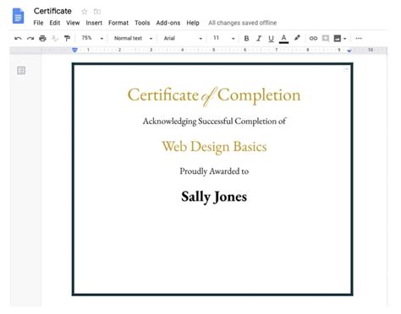Toggle Underline formatting

point(271,39)
